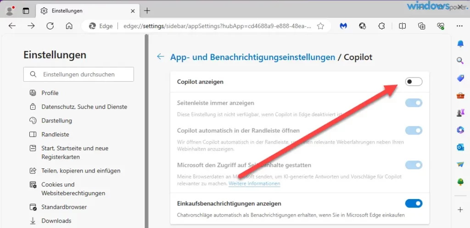The width and height of the screenshot is (470, 228).
Task: Open the Edge settings and more menu
Action: (x=459, y=26)
